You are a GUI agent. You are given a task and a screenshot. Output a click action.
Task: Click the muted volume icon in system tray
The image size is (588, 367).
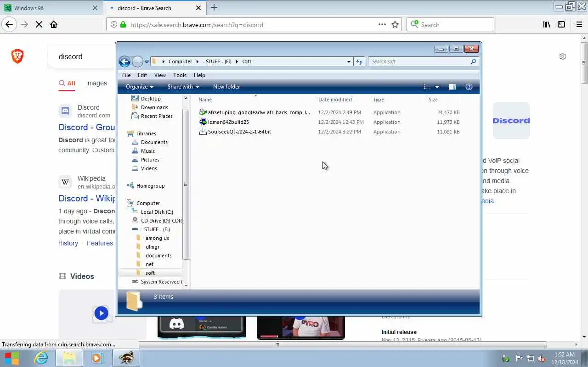coord(542,359)
